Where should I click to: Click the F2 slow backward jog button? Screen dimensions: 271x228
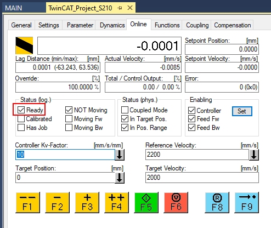[x=57, y=202]
